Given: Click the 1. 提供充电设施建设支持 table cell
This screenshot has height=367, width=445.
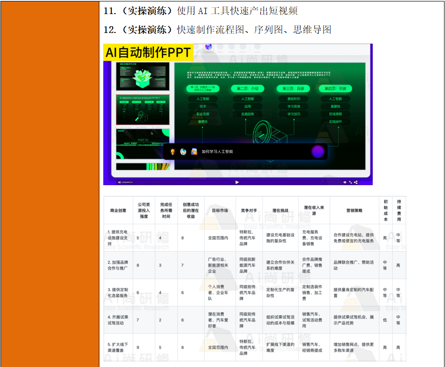Looking at the screenshot, I should 118,238.
